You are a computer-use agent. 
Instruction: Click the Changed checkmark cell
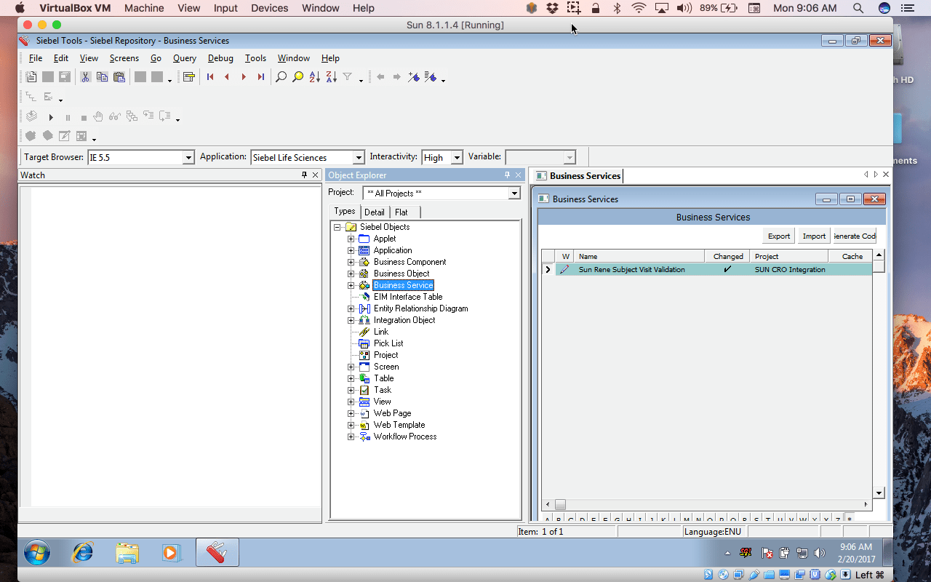pos(727,269)
